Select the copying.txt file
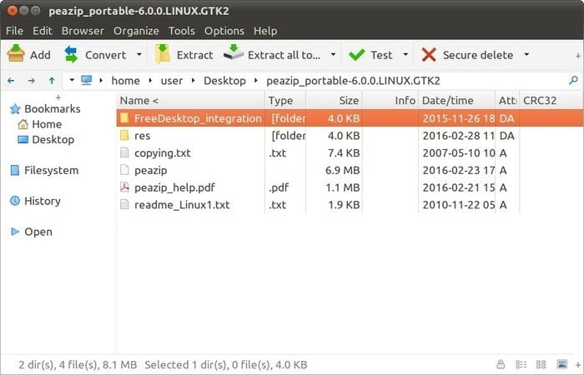Viewport: 584px width, 375px height. point(163,152)
